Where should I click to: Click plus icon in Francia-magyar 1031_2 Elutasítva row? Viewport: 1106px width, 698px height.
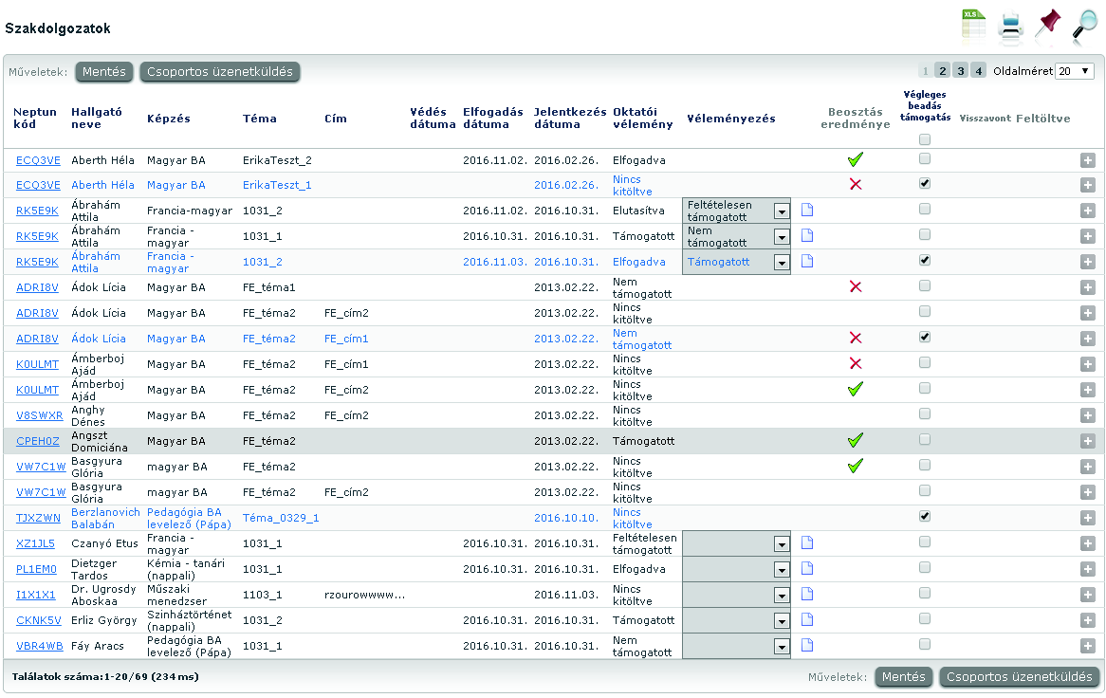(1088, 211)
